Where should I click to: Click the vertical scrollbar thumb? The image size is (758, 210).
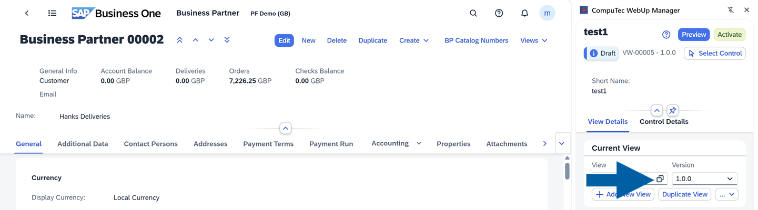pyautogui.click(x=567, y=171)
